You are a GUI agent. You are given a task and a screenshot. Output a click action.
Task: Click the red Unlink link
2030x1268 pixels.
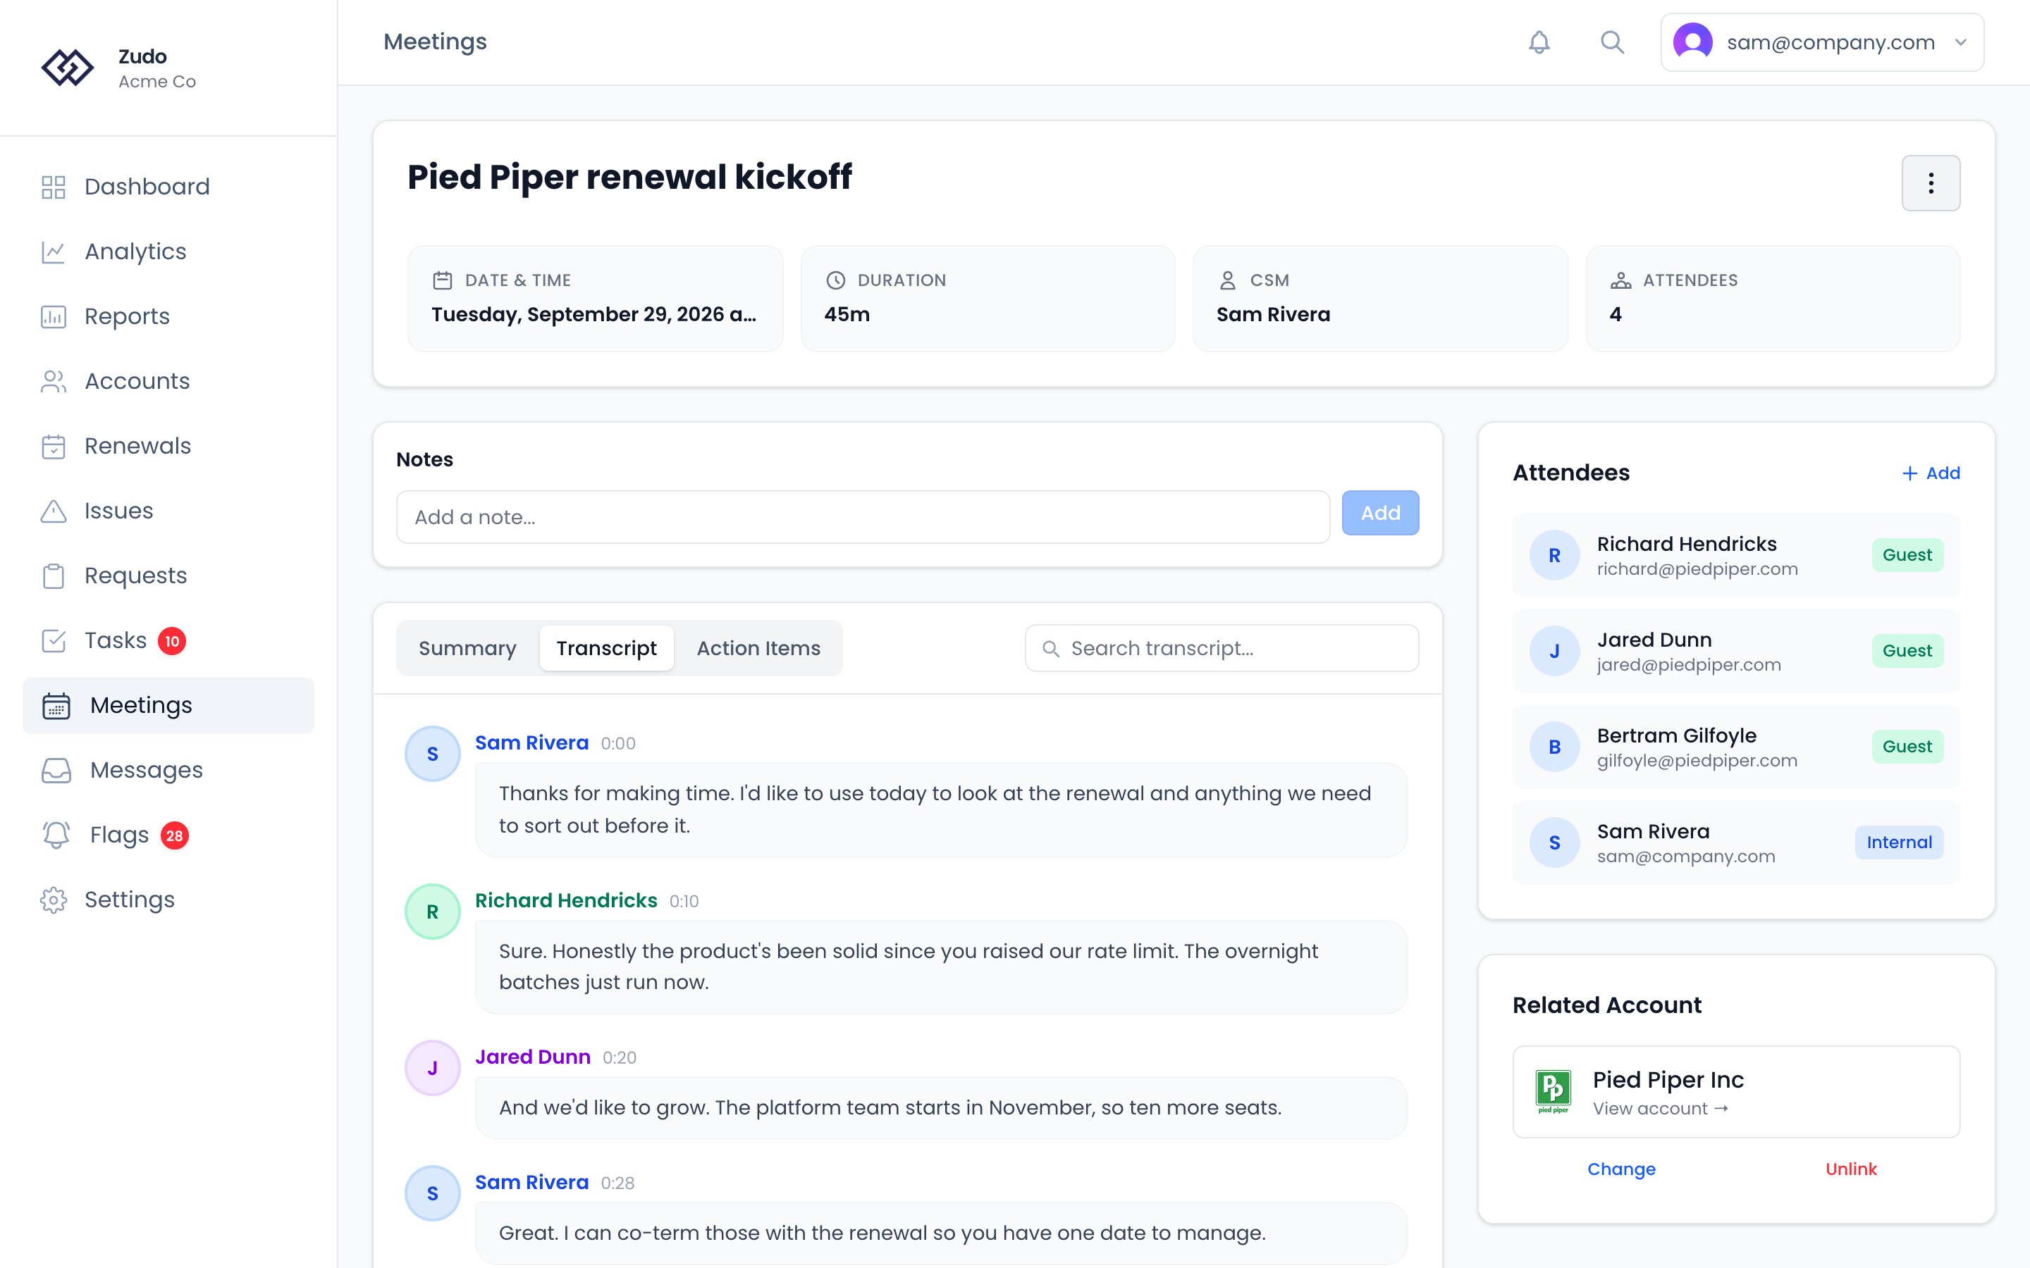tap(1850, 1169)
